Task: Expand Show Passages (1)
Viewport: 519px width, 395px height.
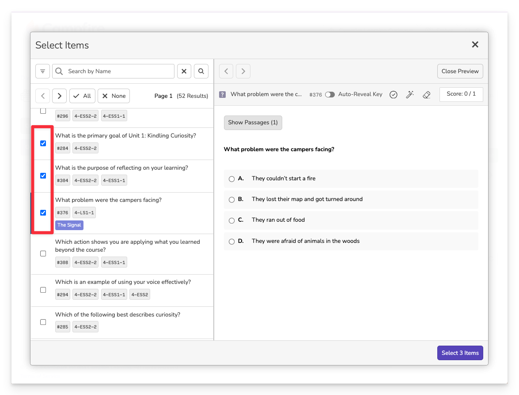Action: pyautogui.click(x=253, y=123)
